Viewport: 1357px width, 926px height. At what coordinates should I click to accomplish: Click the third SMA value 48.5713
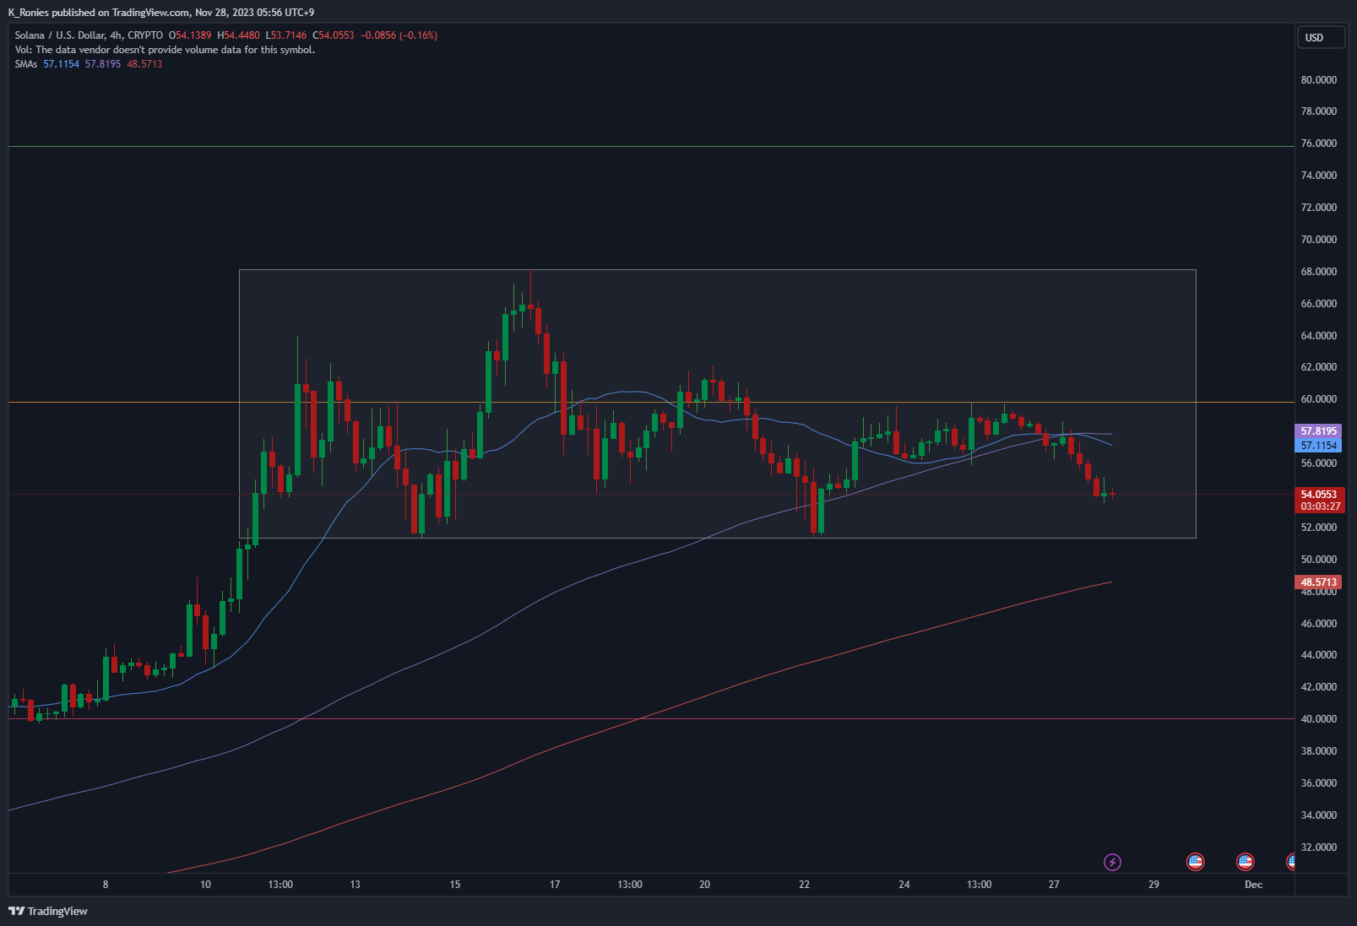(144, 64)
